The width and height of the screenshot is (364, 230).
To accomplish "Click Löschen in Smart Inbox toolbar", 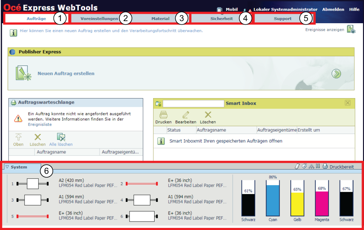I will coord(208,117).
